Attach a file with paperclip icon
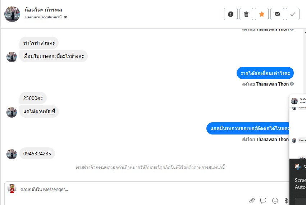306x205 pixels. point(252,201)
